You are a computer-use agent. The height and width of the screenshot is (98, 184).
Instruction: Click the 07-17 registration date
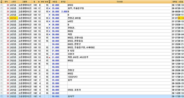pyautogui.click(x=175, y=77)
